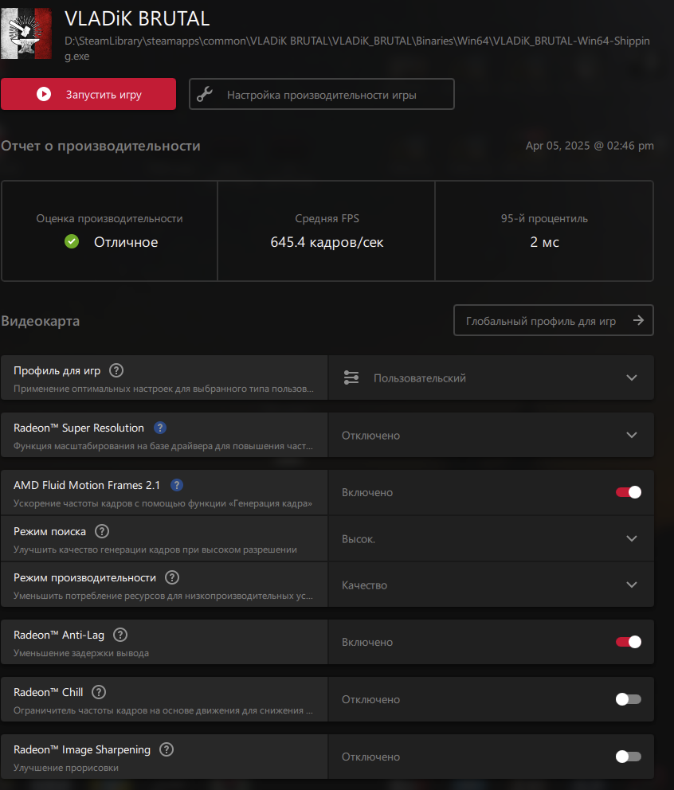Click arrow icon in Глобальный профиль button
The width and height of the screenshot is (674, 790).
(638, 320)
